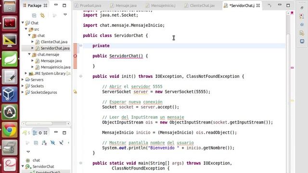This screenshot has width=308, height=173.
Task: Open Spring Tool Suite leaf launcher icon
Action: click(10, 59)
